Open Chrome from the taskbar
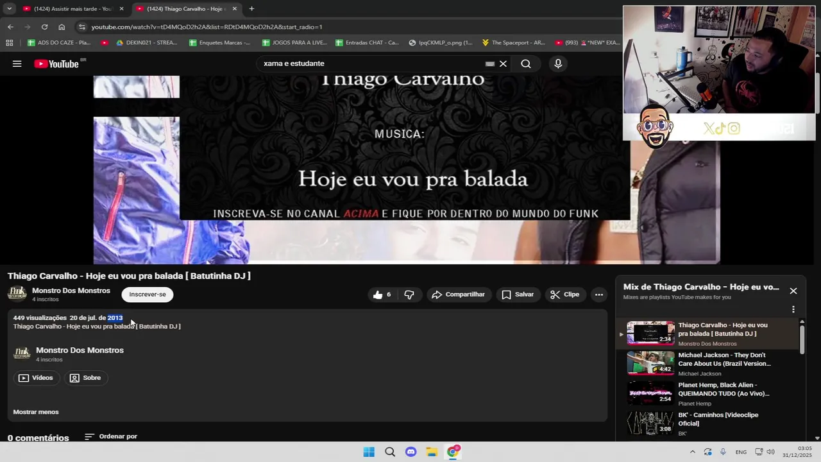This screenshot has height=462, width=821. pyautogui.click(x=453, y=452)
